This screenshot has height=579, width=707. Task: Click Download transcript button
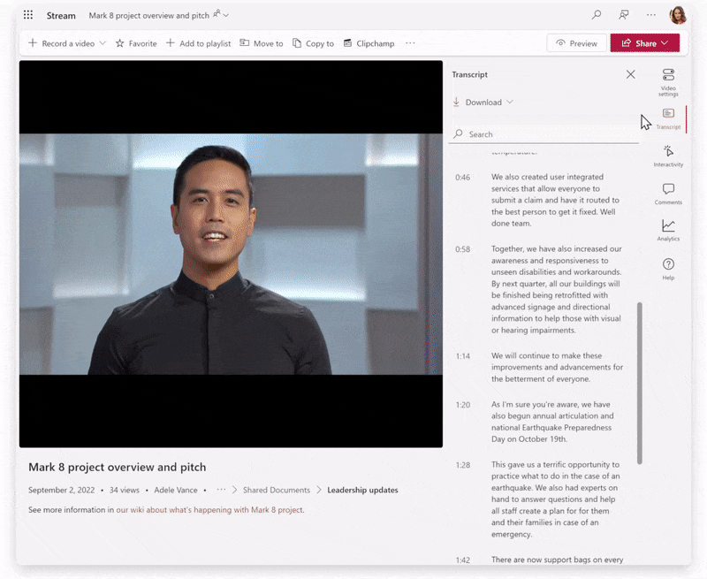pyautogui.click(x=477, y=103)
